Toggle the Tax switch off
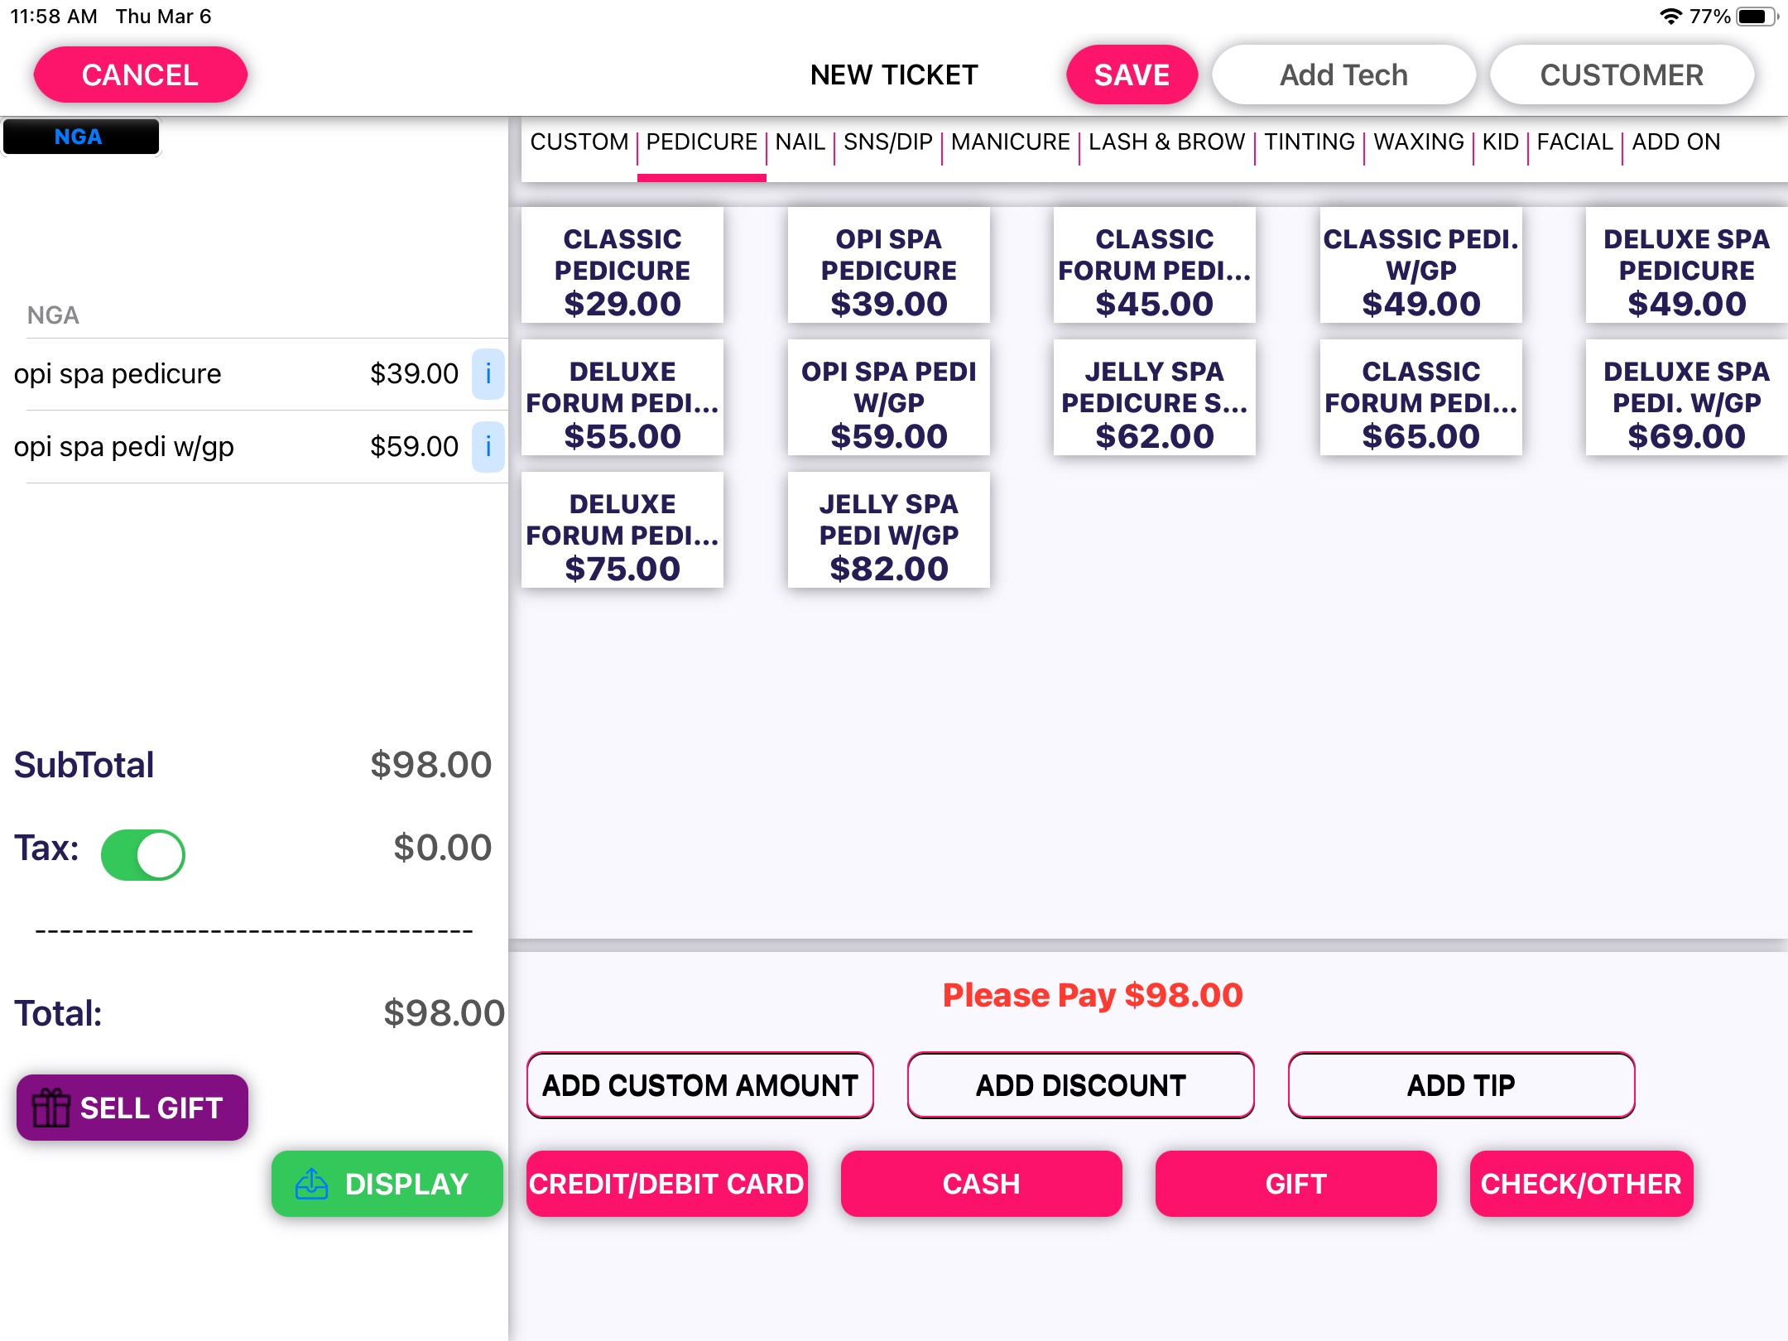This screenshot has height=1341, width=1788. click(143, 854)
